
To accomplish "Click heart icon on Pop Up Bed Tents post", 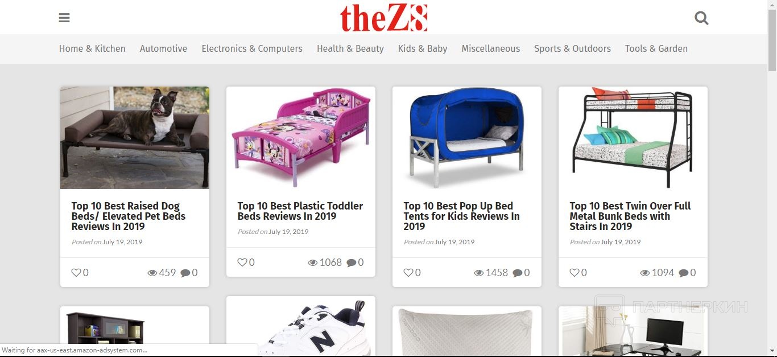I will (408, 273).
